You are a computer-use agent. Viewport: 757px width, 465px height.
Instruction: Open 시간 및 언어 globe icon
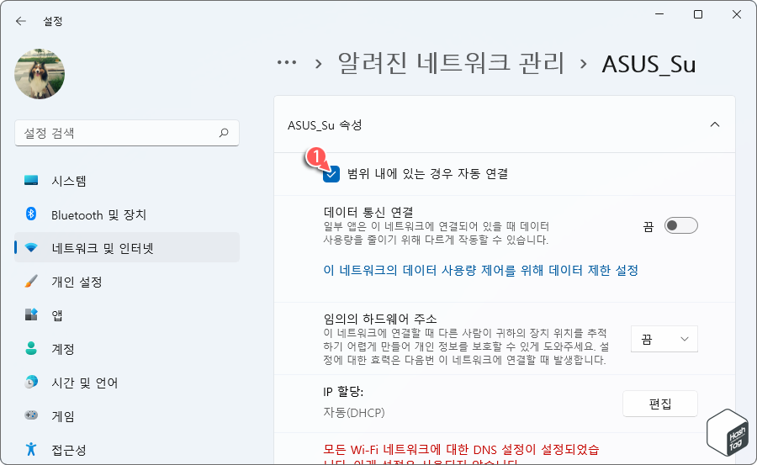[31, 382]
